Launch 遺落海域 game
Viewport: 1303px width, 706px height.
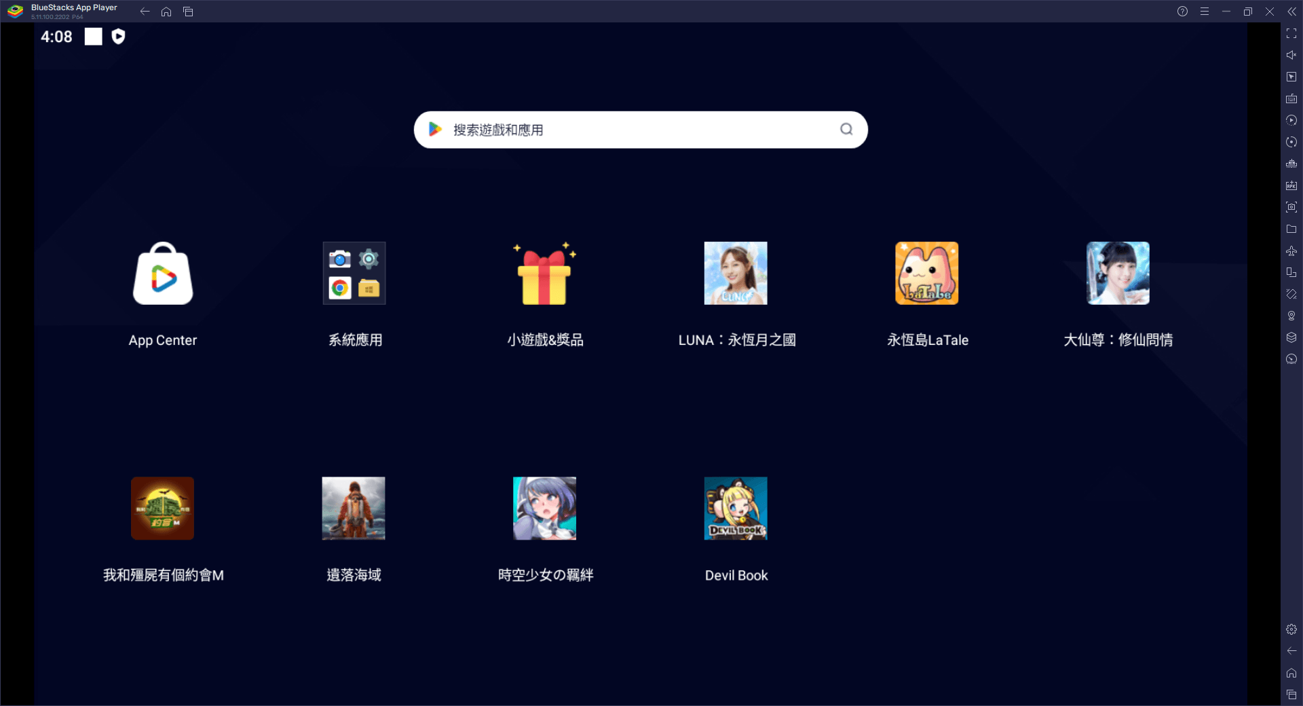(354, 508)
